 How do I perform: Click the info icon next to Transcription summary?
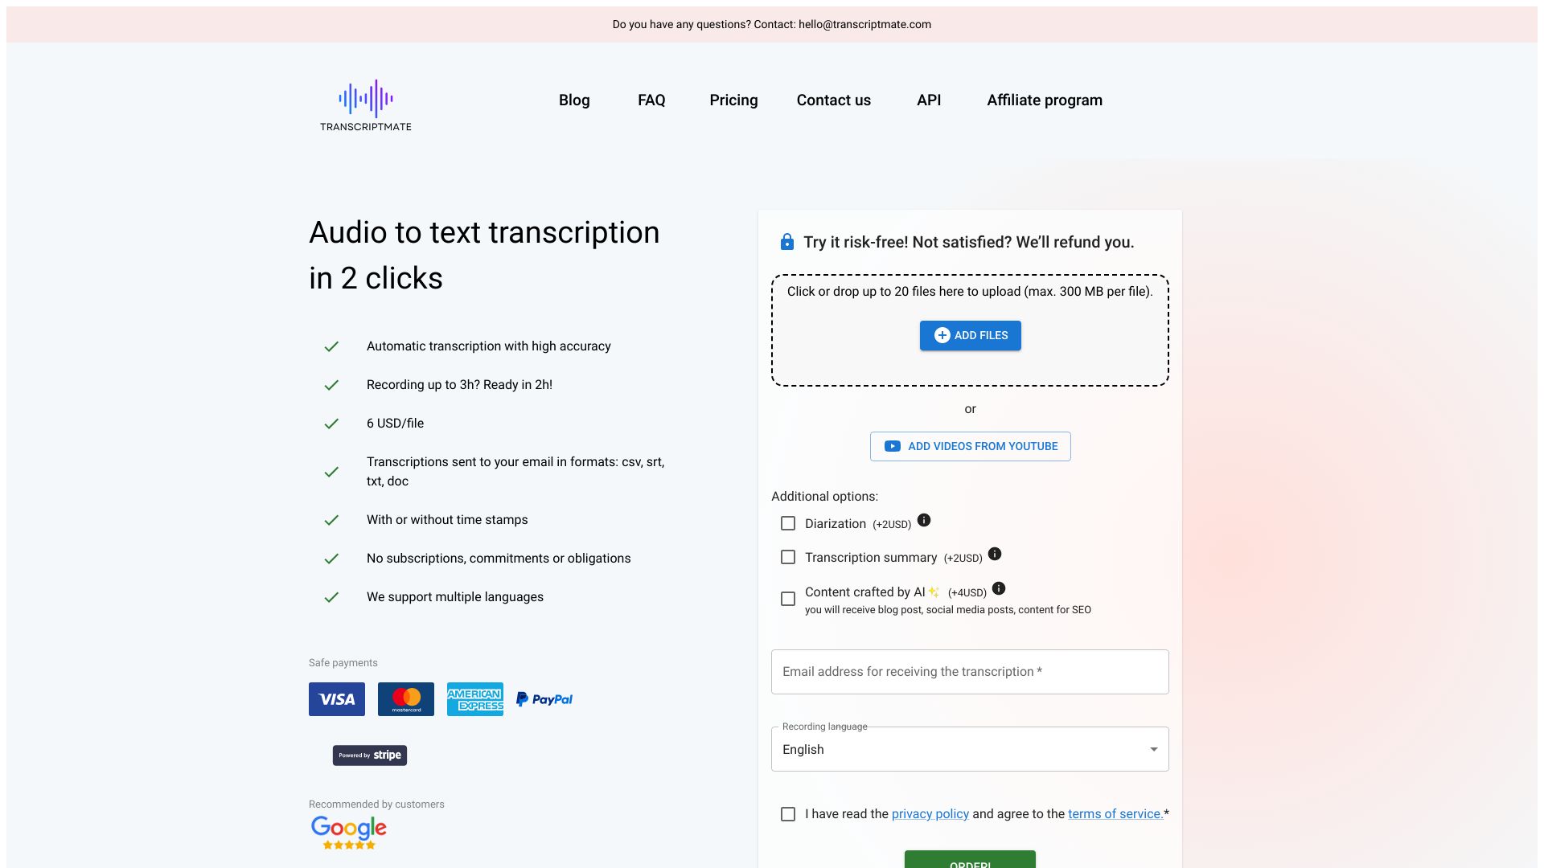(995, 555)
